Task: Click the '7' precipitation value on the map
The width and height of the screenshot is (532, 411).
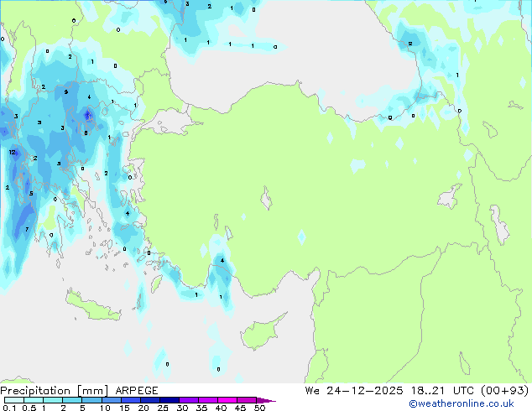Action: point(27,230)
